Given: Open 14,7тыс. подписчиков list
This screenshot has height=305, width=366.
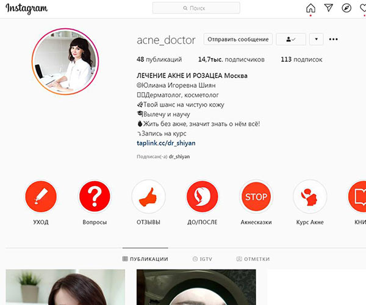Looking at the screenshot, I should tap(231, 59).
